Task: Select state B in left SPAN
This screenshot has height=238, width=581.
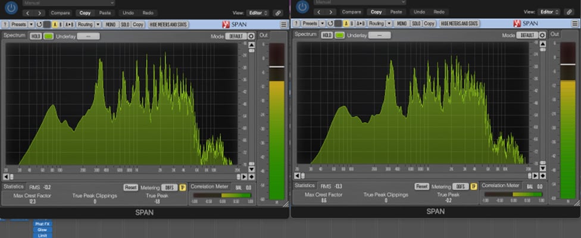Action: tap(60, 24)
